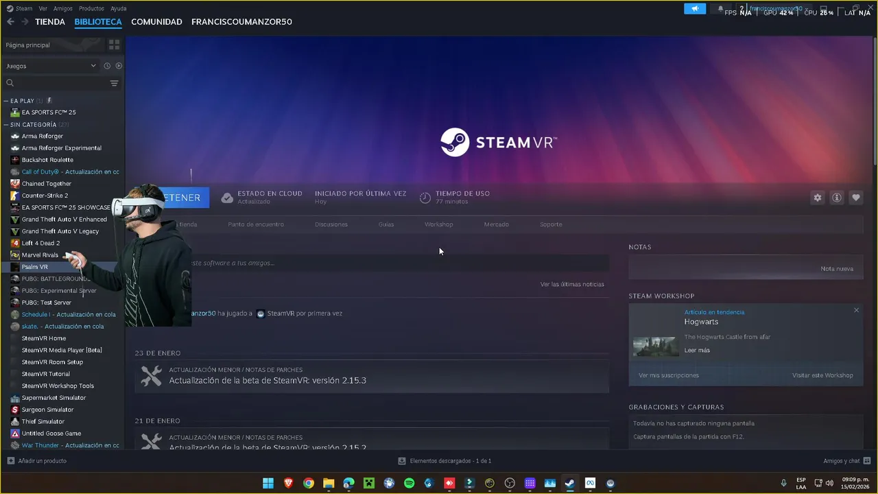Open Ver mis suscripciones
Viewport: 878px width, 494px height.
pos(669,375)
